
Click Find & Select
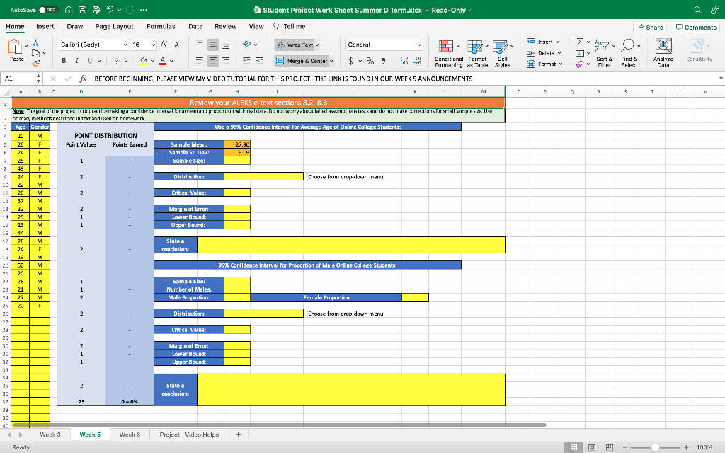(629, 53)
